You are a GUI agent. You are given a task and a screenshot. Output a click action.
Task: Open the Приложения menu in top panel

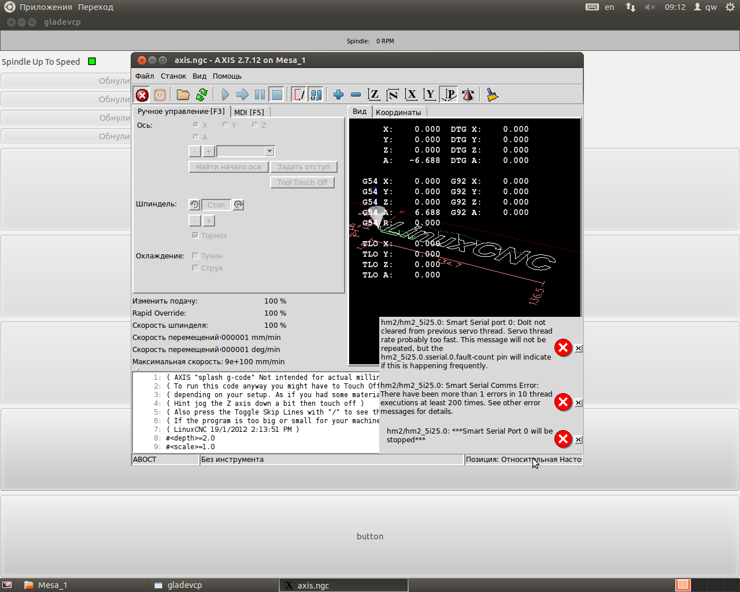point(46,7)
